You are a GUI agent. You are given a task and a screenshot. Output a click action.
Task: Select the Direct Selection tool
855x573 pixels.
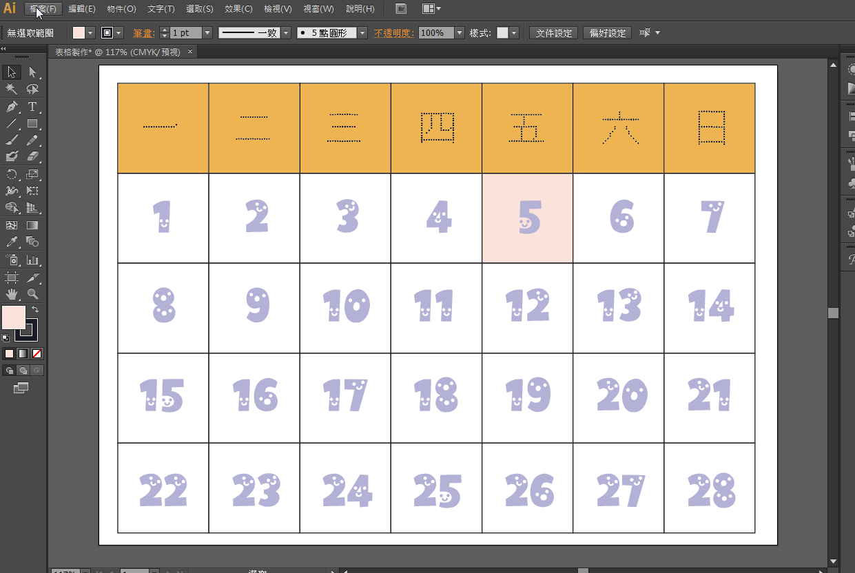32,72
